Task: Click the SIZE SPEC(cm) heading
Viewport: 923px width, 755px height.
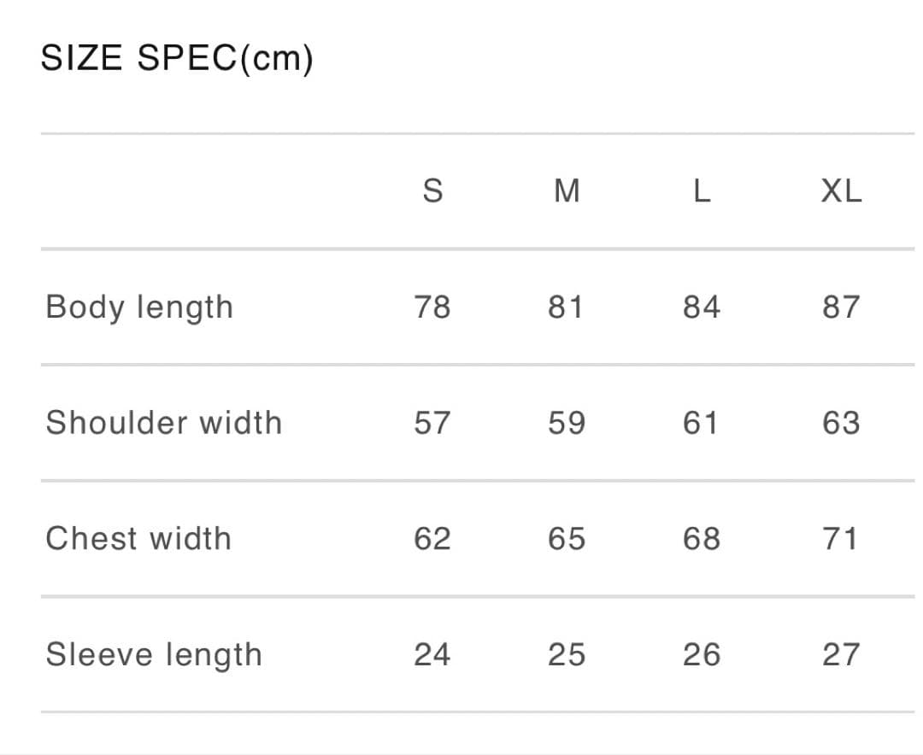Action: pos(177,58)
